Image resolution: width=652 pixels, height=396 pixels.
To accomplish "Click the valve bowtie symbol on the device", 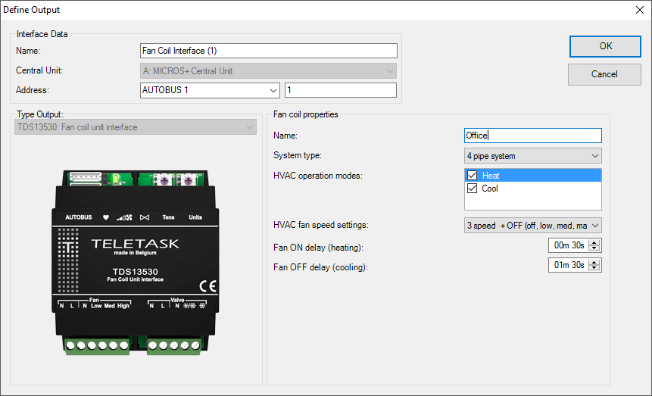I will (x=145, y=217).
